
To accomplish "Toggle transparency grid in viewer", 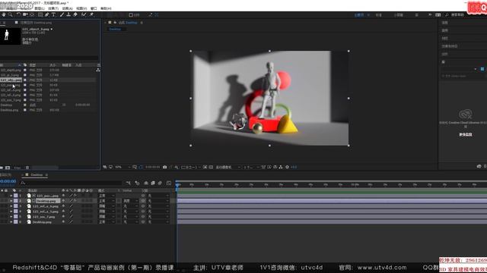I will [x=211, y=167].
